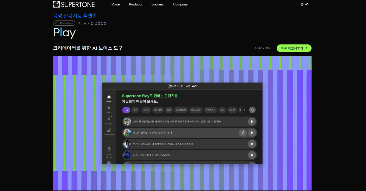The image size is (366, 191).
Task: Open the Voice menu
Action: pos(116,4)
